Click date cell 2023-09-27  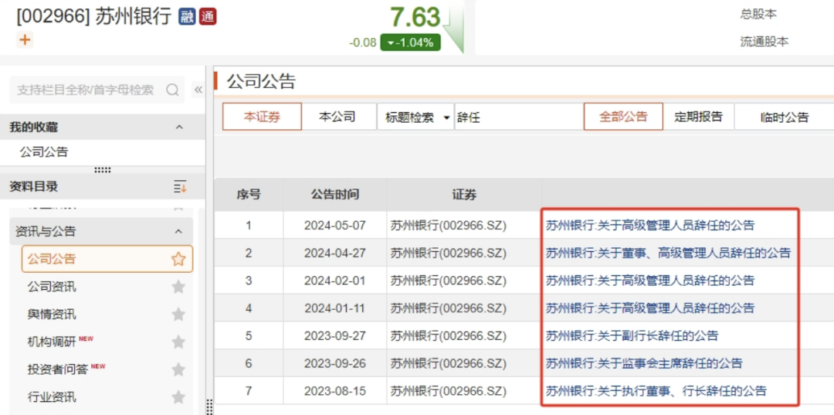[335, 335]
